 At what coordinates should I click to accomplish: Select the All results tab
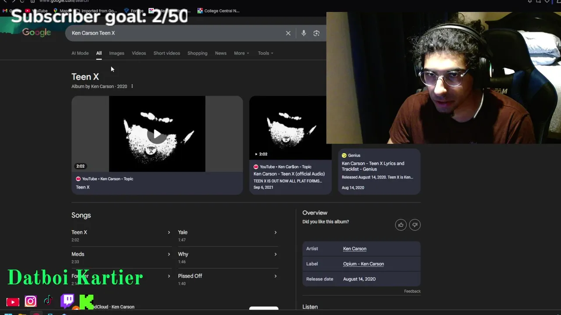click(x=99, y=53)
